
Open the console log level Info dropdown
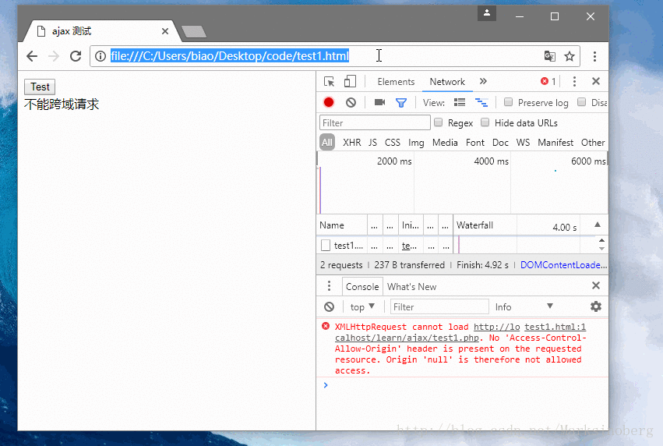[524, 306]
